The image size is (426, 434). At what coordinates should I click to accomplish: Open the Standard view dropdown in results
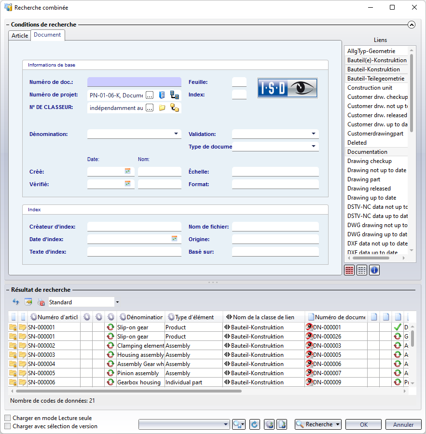tap(117, 302)
